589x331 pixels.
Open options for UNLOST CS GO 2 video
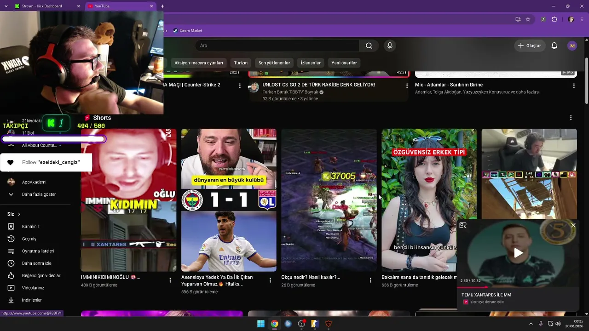click(x=407, y=86)
